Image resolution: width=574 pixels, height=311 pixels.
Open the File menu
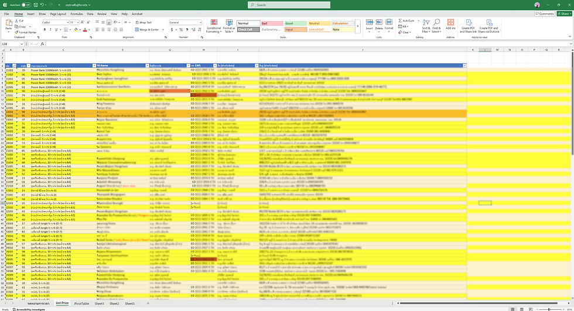(6, 14)
